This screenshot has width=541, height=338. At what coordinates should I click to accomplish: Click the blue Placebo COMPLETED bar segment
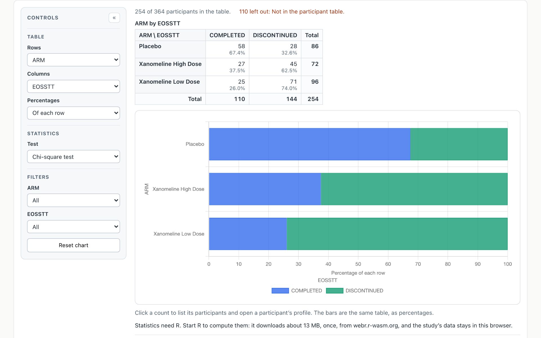click(309, 144)
